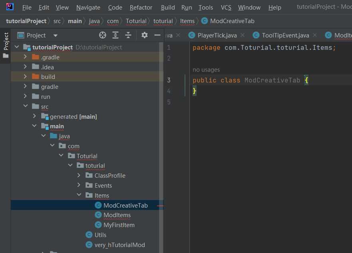Click the Expand All icon in Project panel

click(115, 35)
